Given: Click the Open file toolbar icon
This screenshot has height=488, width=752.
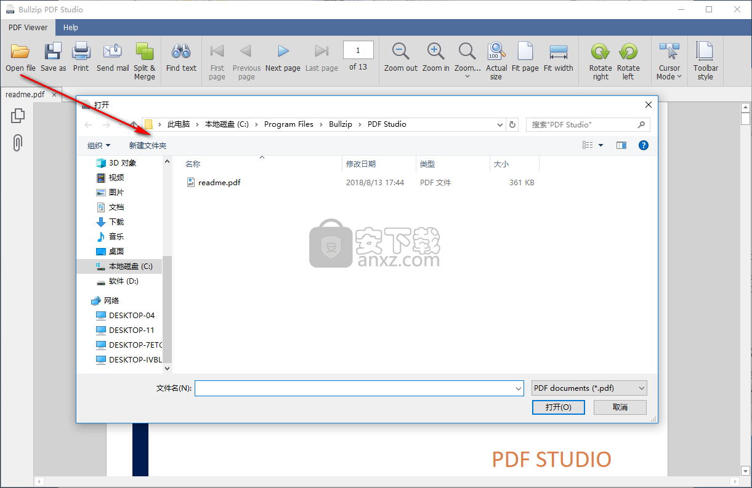Looking at the screenshot, I should 20,52.
